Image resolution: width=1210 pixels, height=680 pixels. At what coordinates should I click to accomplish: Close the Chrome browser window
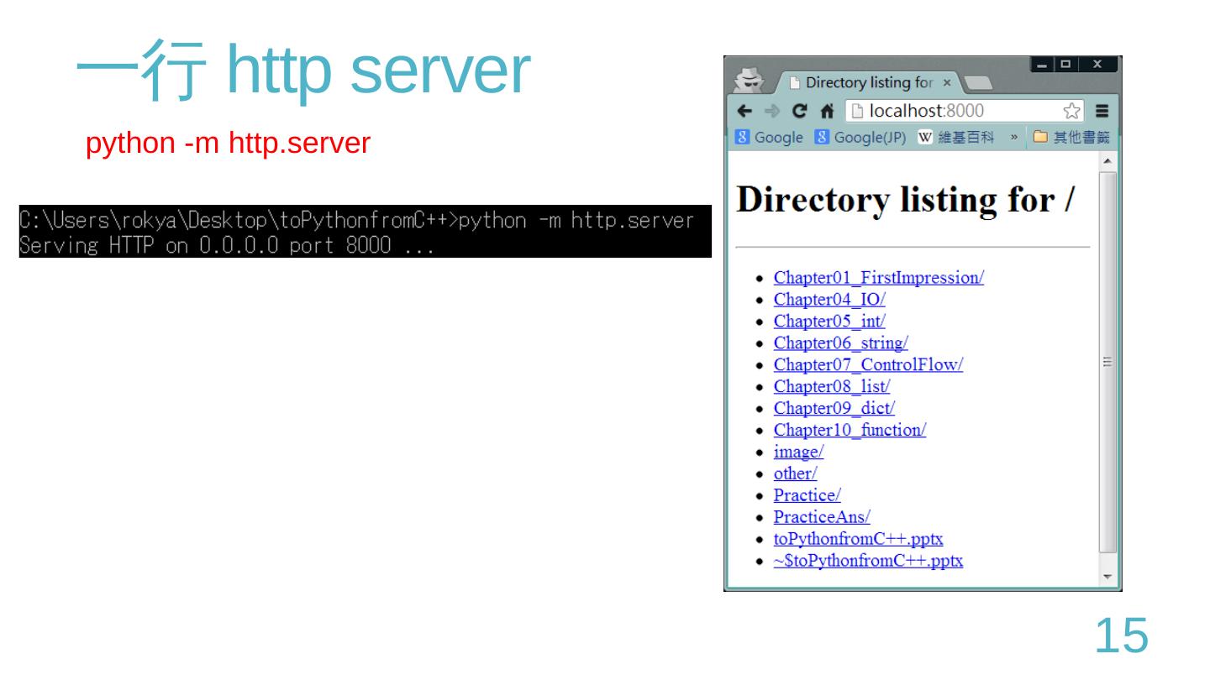coord(1097,65)
